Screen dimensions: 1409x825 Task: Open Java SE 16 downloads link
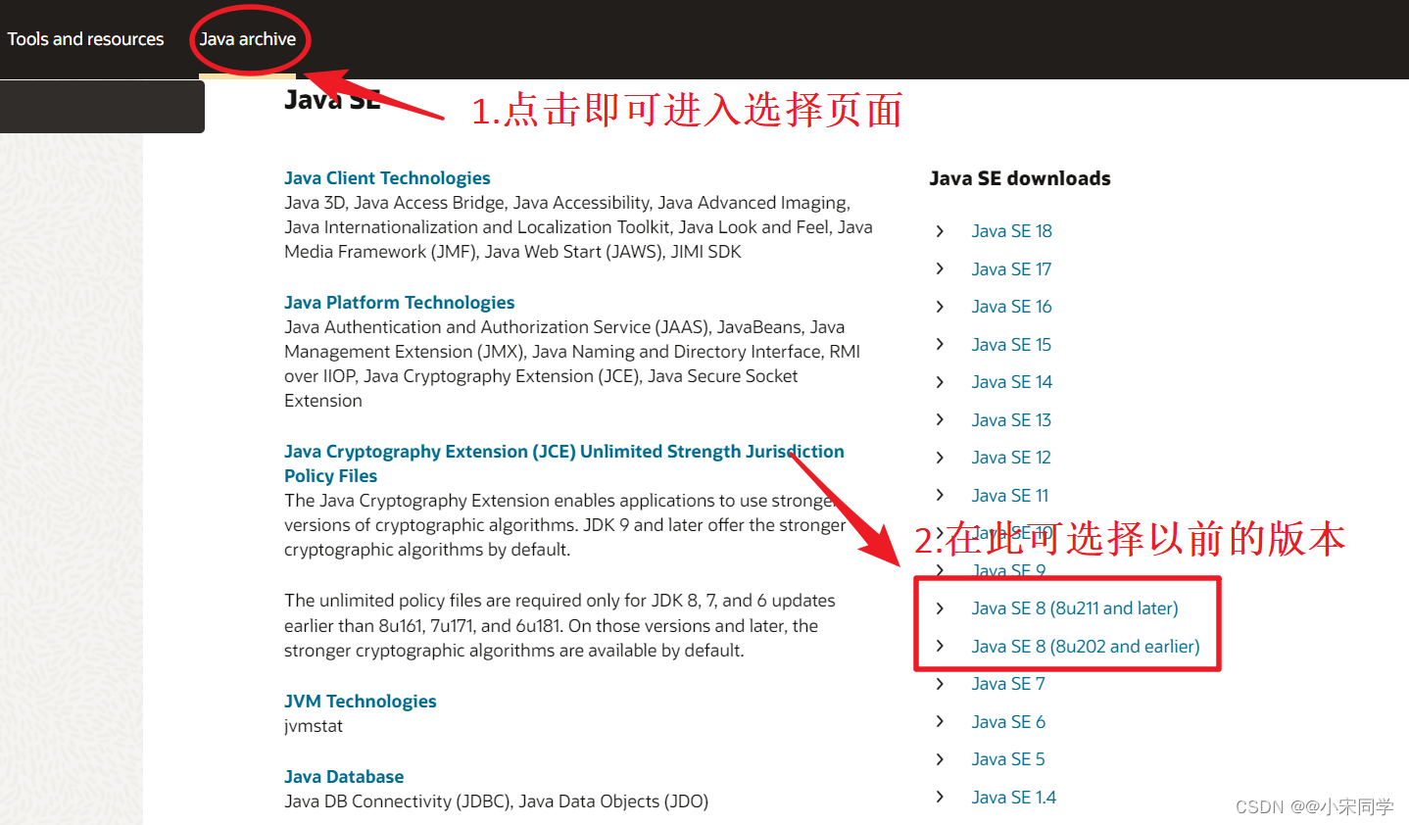pos(1011,307)
